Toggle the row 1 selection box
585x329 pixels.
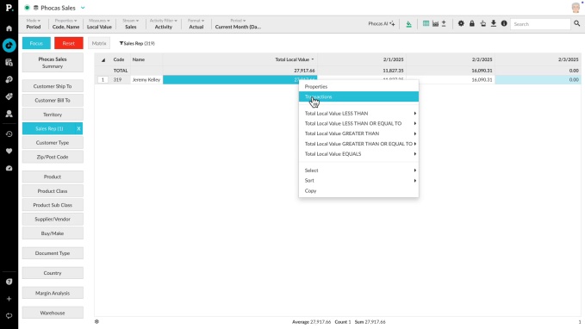[x=103, y=80]
